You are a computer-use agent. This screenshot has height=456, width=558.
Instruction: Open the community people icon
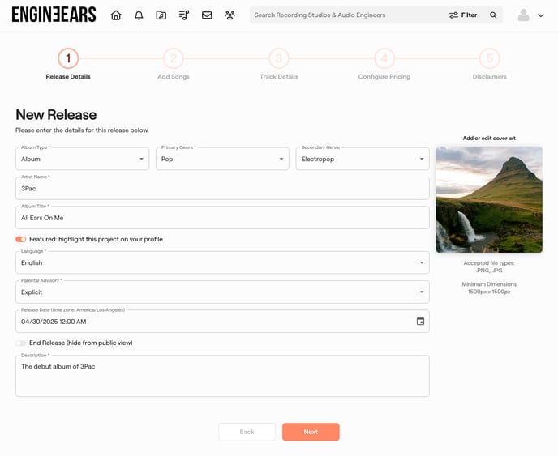pyautogui.click(x=230, y=15)
